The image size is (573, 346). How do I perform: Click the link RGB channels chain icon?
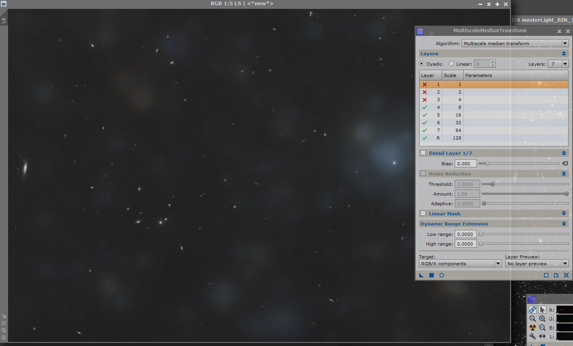coord(533,310)
